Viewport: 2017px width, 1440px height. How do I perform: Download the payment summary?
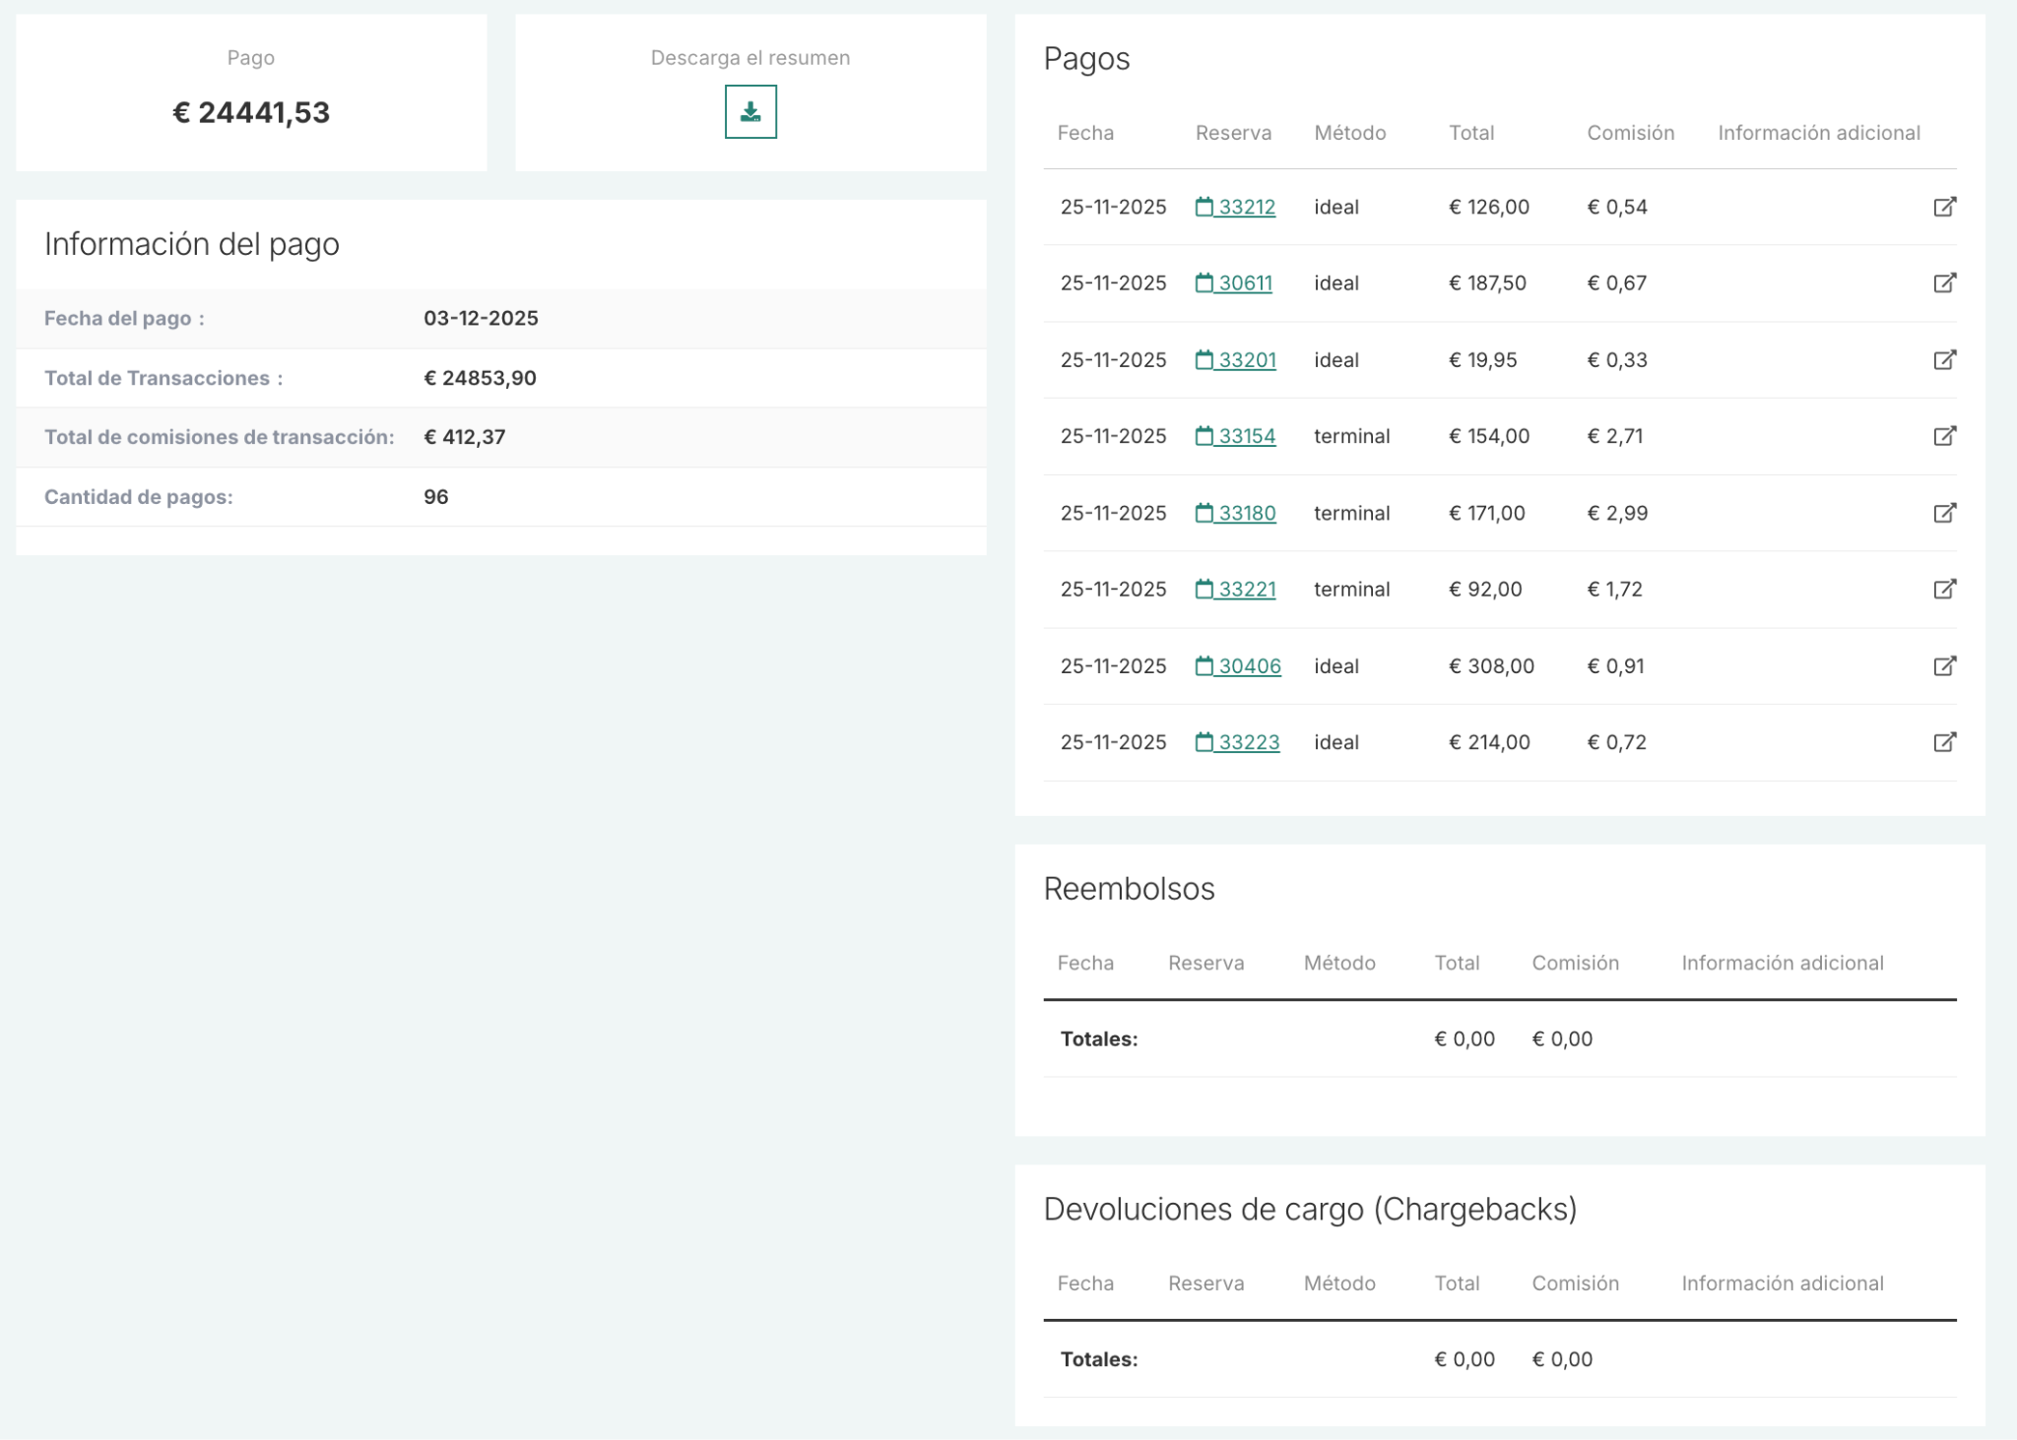750,111
